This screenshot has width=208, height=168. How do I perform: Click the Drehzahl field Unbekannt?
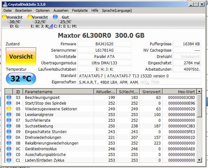tap(187, 56)
